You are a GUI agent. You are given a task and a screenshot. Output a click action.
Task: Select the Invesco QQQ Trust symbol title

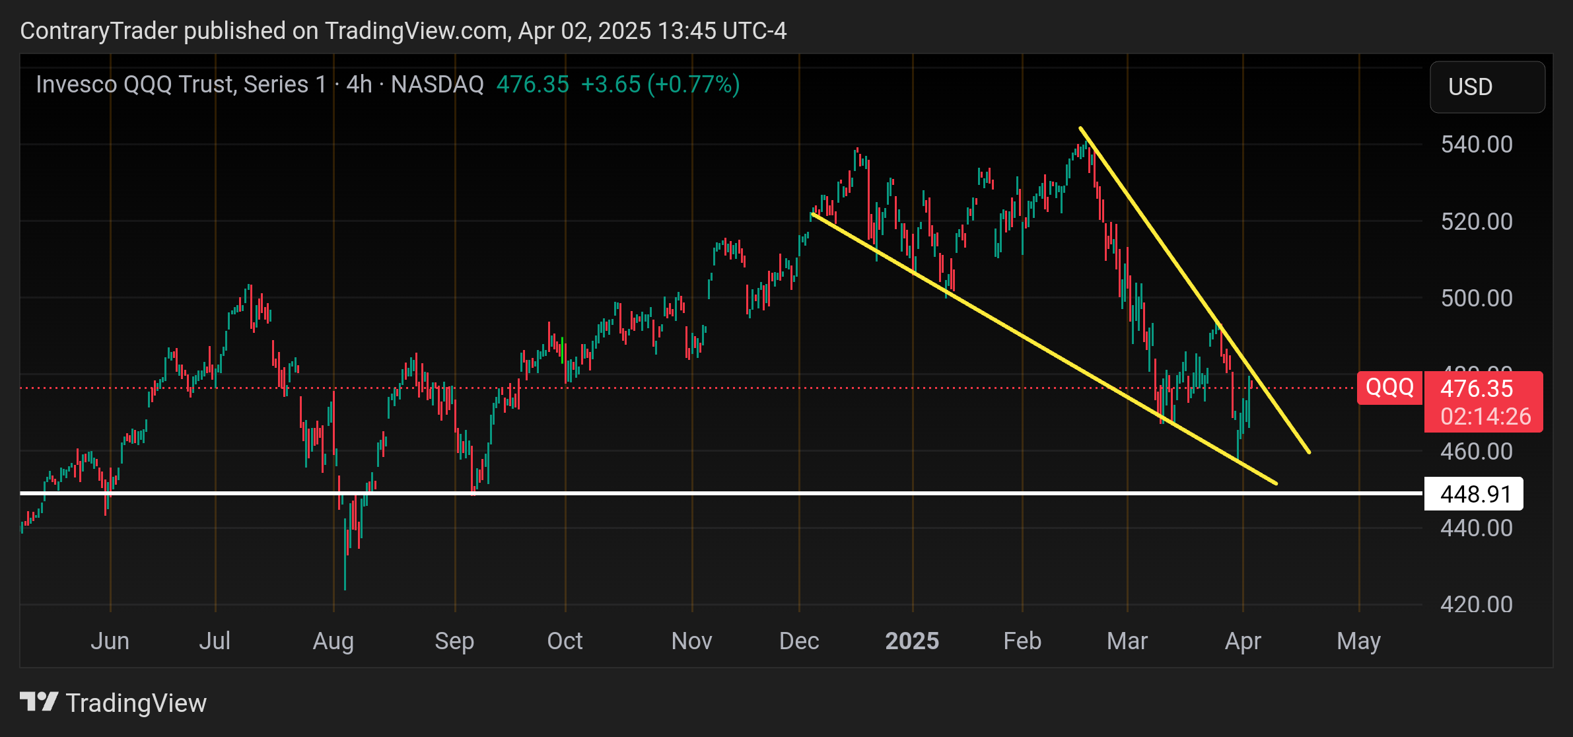[181, 85]
